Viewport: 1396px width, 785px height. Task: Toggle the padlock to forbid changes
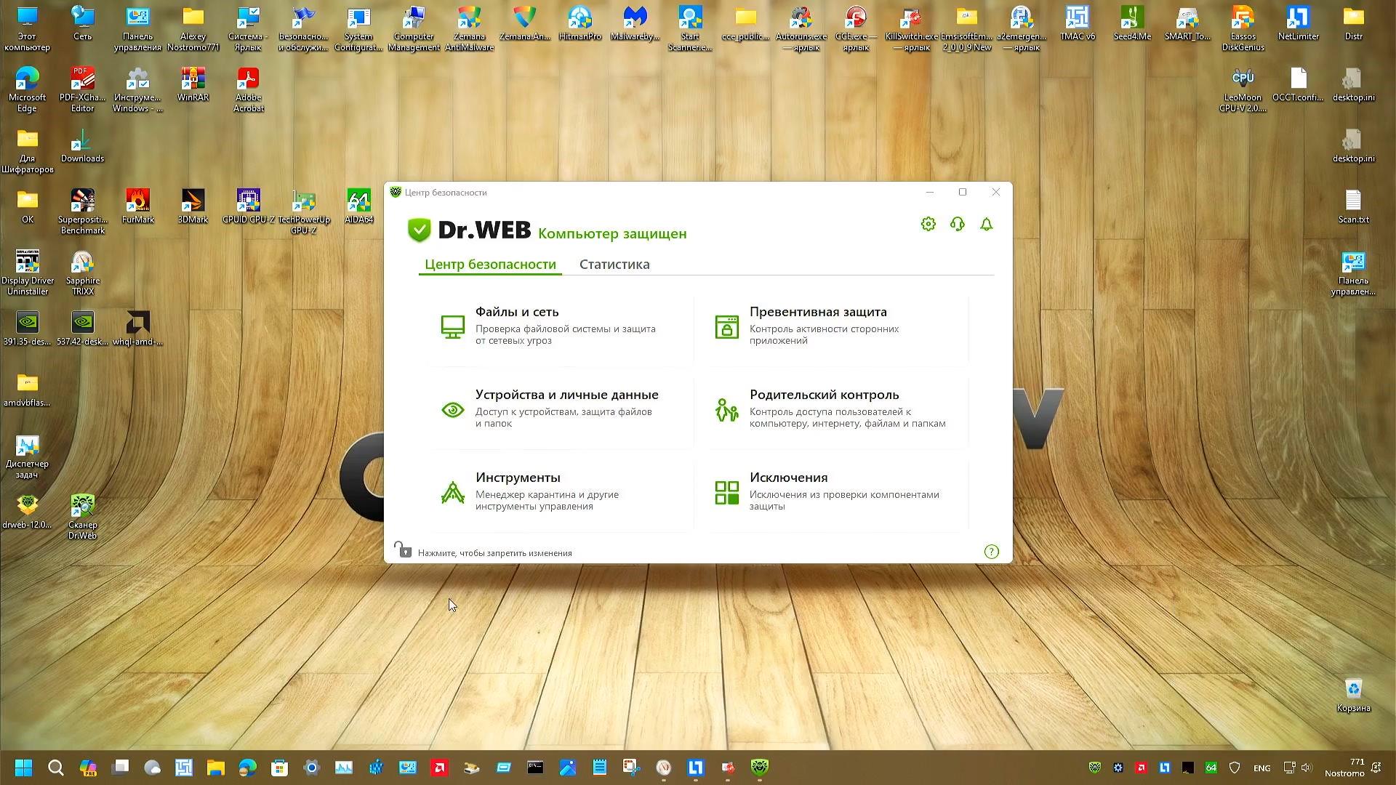402,550
